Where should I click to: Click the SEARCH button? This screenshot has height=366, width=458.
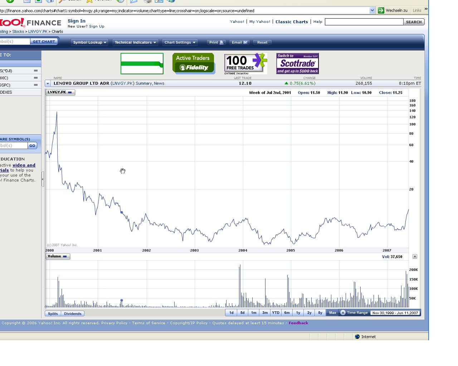click(414, 22)
